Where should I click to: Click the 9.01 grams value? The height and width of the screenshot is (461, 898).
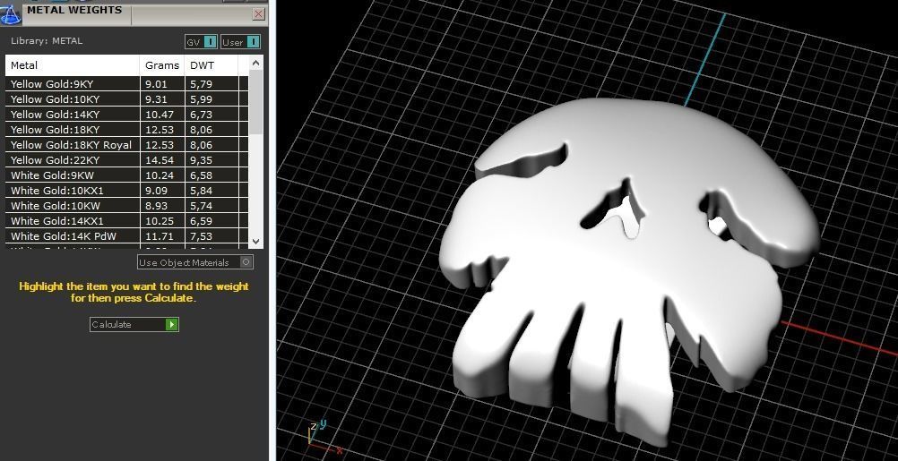click(156, 84)
